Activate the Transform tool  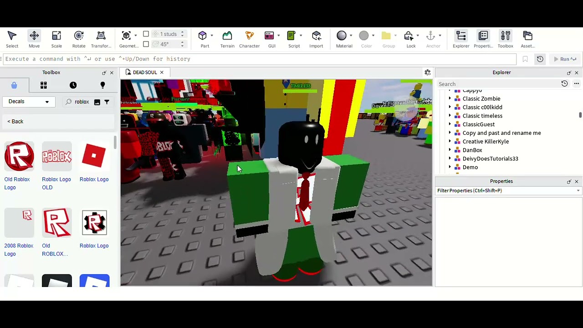[101, 39]
